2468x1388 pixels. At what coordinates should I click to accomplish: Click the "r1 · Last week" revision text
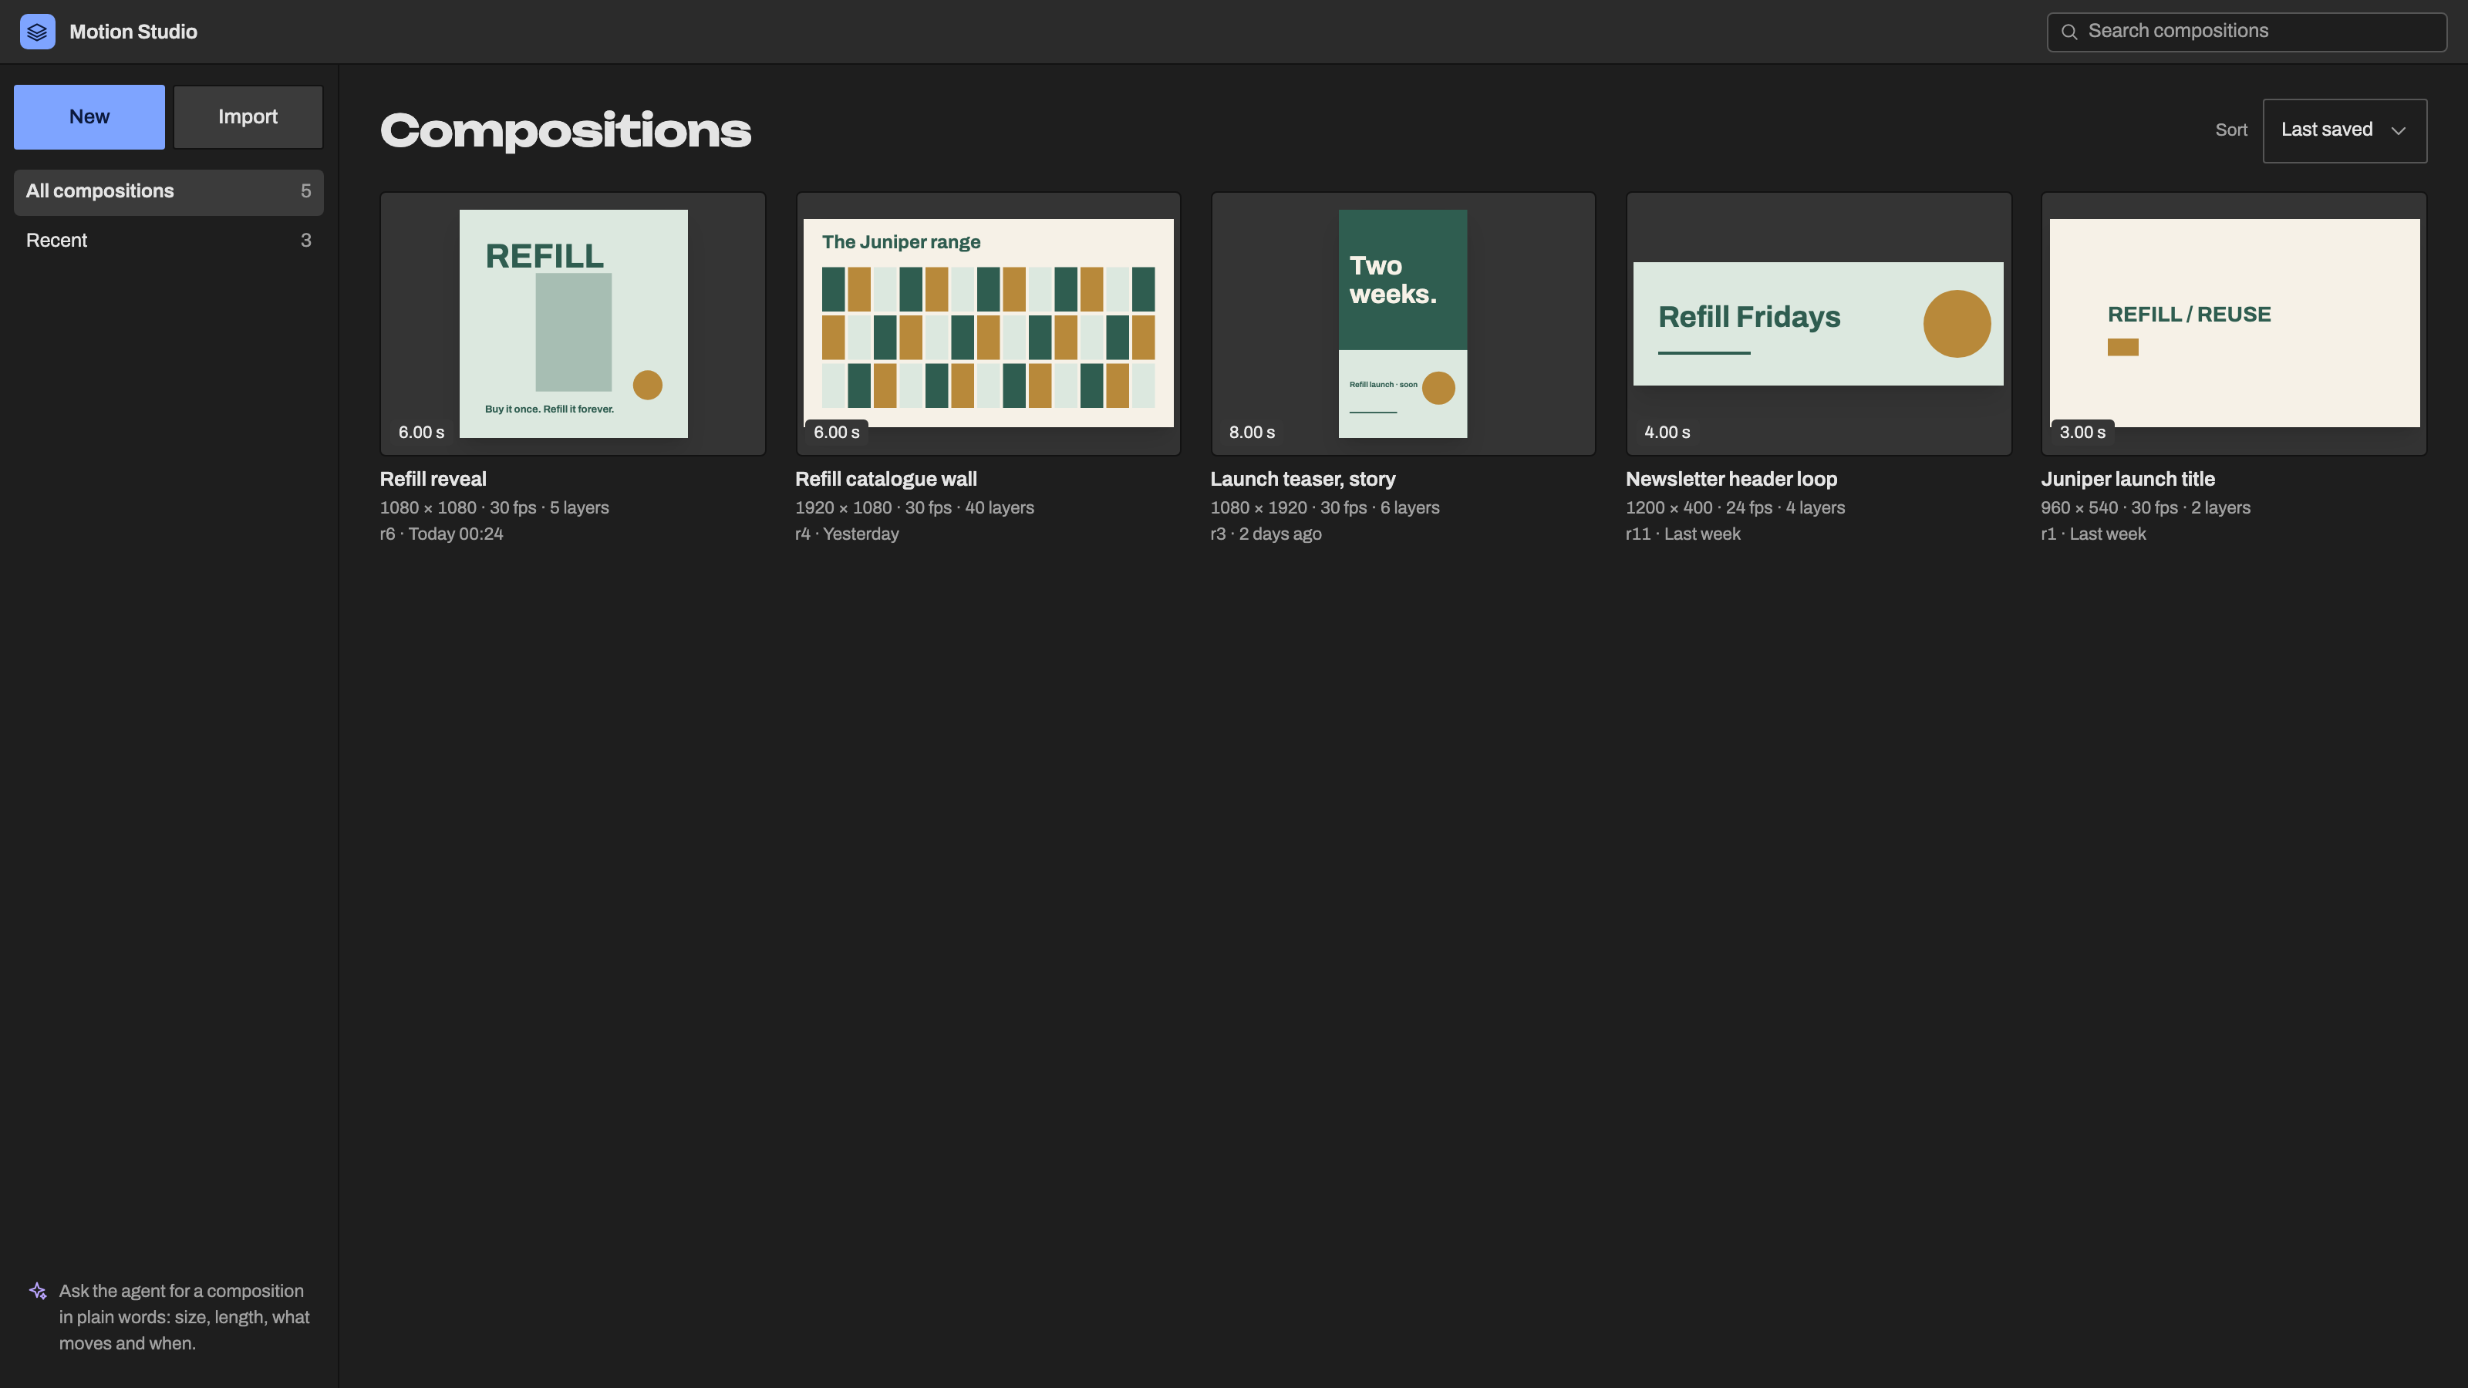pos(2093,534)
